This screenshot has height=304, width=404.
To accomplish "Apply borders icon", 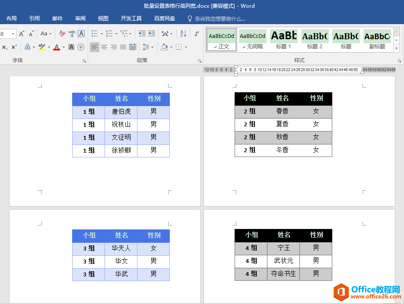I will pos(178,47).
